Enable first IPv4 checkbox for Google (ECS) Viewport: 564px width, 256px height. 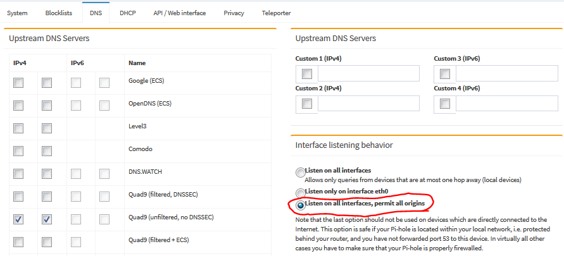pyautogui.click(x=18, y=83)
